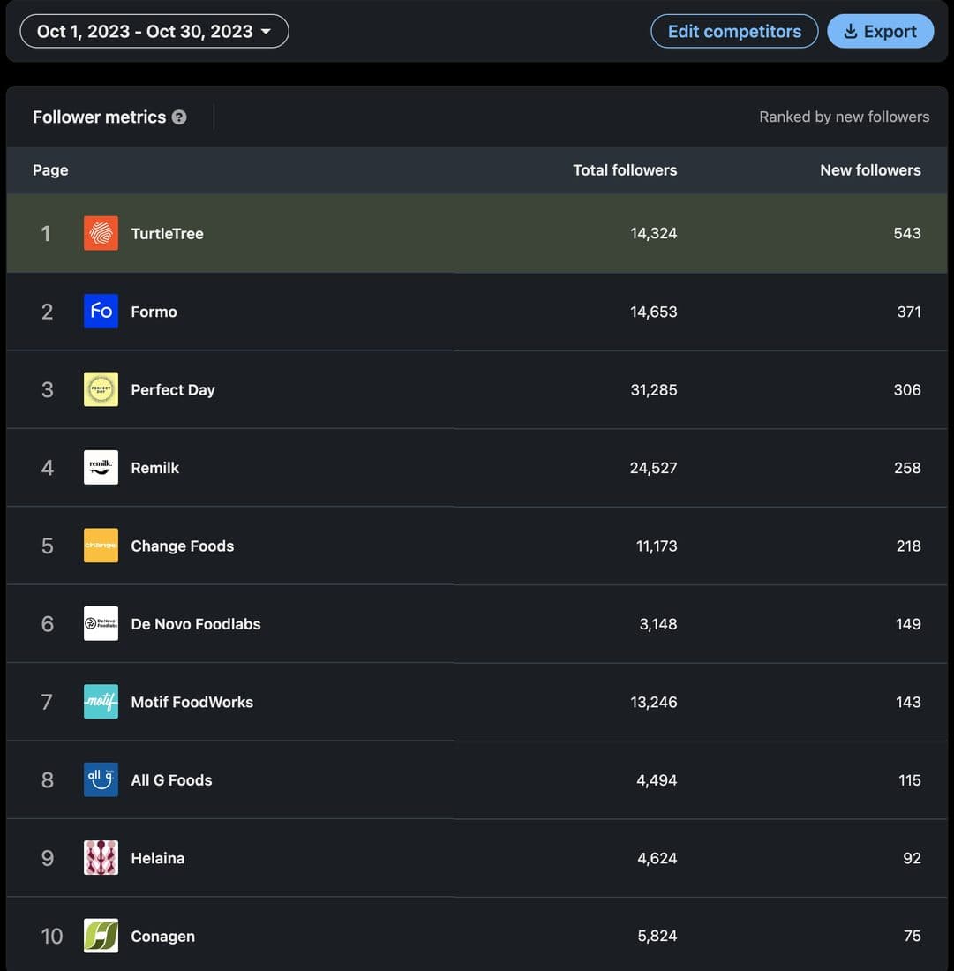Open the Perfect Day page link
The height and width of the screenshot is (971, 954).
click(173, 390)
